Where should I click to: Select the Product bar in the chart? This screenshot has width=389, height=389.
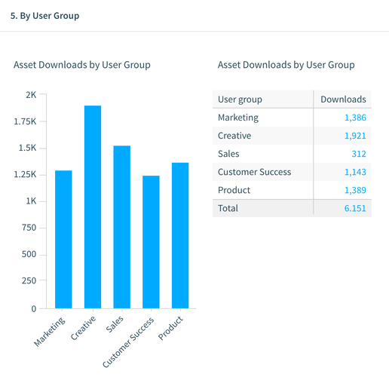[x=180, y=235]
